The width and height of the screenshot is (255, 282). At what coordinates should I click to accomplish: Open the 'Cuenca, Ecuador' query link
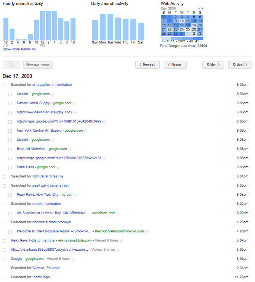point(46,268)
